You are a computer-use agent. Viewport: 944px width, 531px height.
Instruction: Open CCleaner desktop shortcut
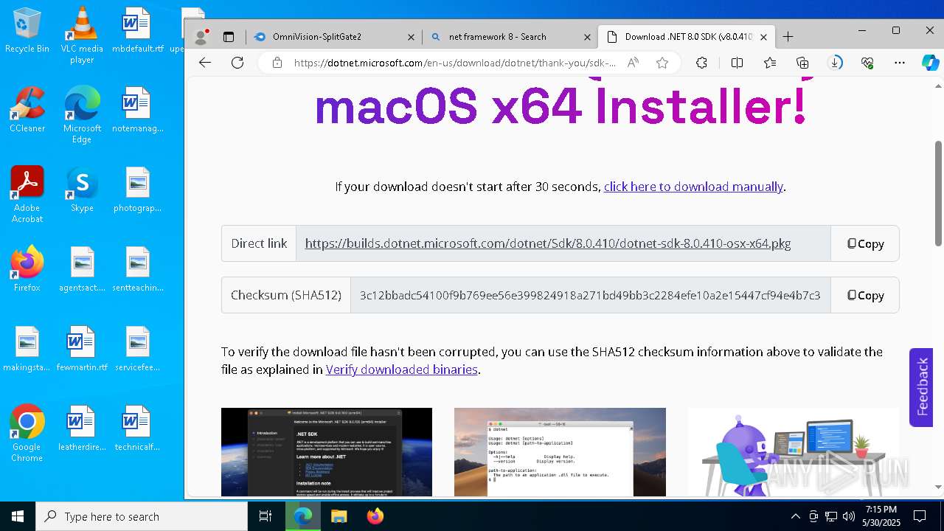[x=27, y=111]
